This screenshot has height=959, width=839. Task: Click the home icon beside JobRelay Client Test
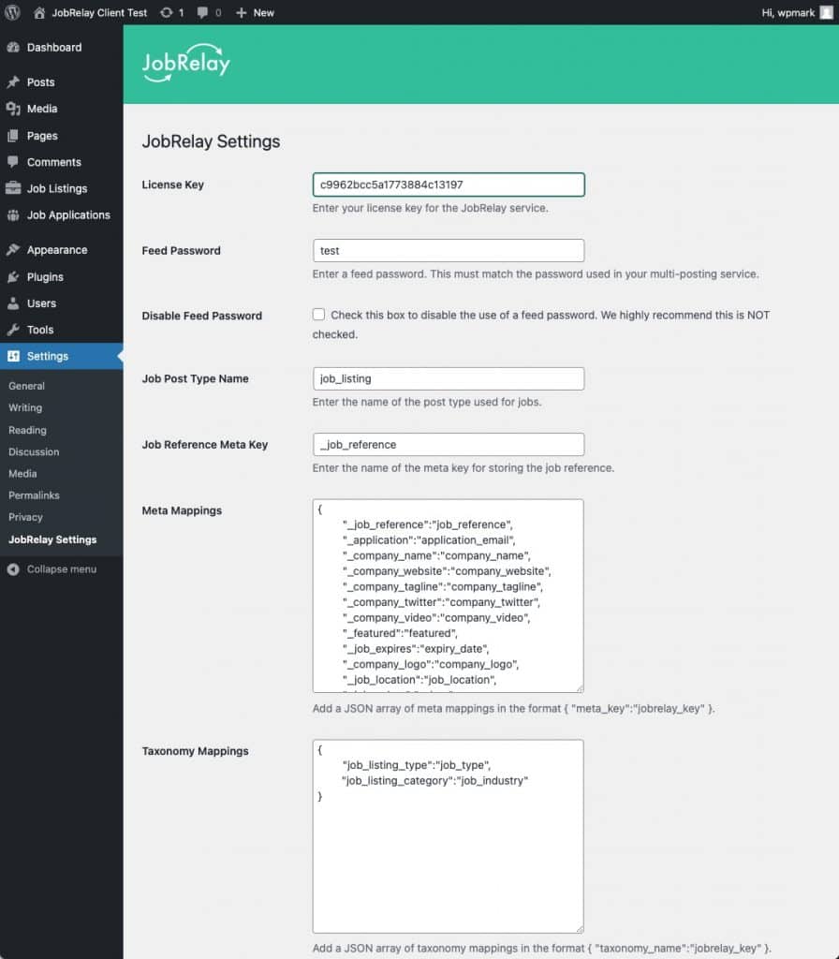(x=39, y=12)
